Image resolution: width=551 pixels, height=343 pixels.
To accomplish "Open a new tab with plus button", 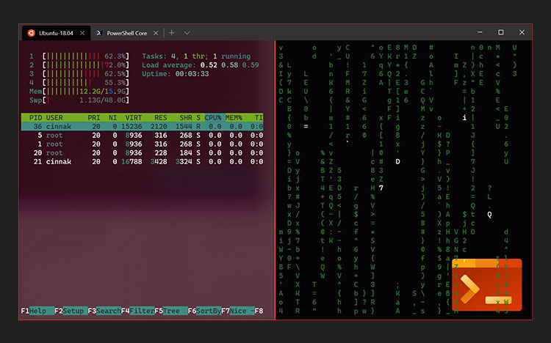I will [x=172, y=33].
